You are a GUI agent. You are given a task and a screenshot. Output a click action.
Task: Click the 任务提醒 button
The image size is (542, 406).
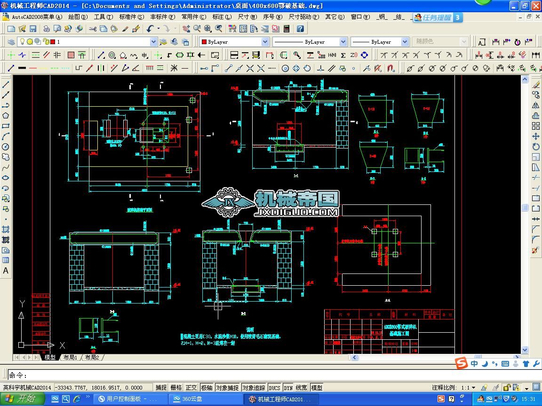point(437,17)
